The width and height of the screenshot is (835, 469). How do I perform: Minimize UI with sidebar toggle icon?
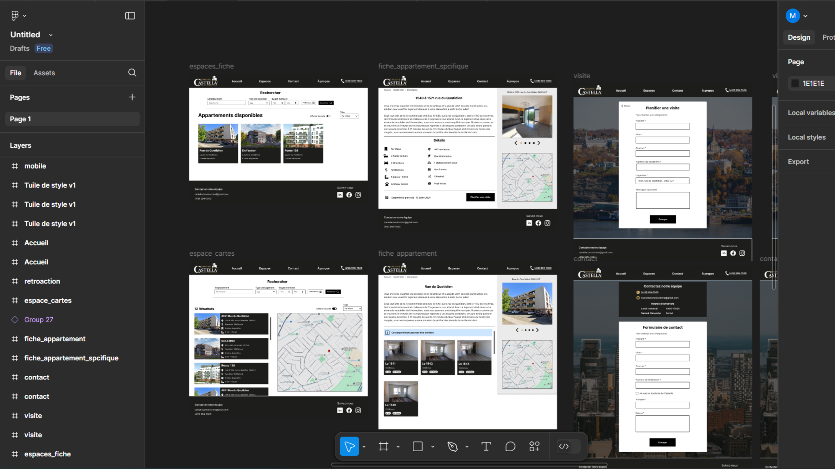pos(130,16)
